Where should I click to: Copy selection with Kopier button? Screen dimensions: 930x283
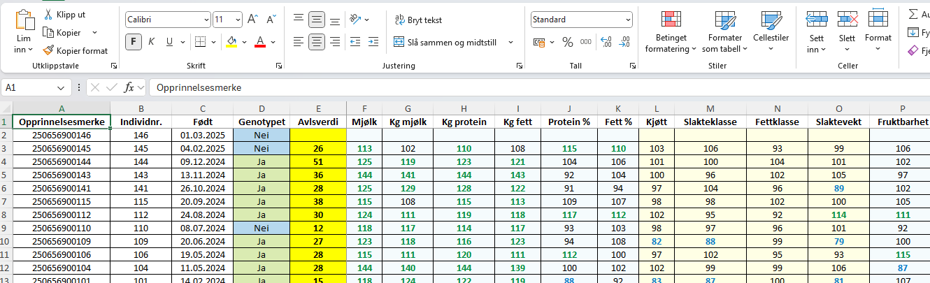point(62,32)
